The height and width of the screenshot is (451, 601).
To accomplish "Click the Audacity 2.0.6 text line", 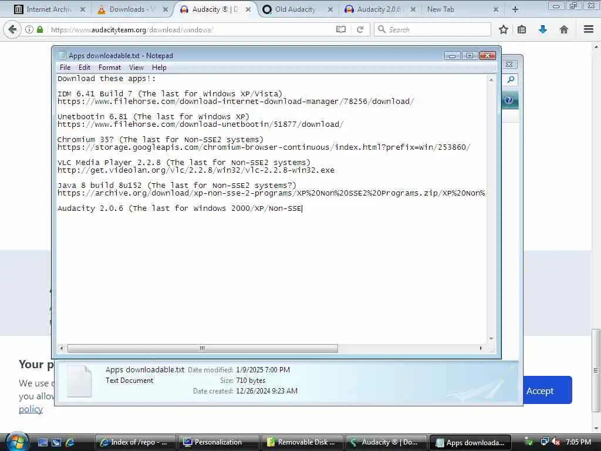I will 180,208.
